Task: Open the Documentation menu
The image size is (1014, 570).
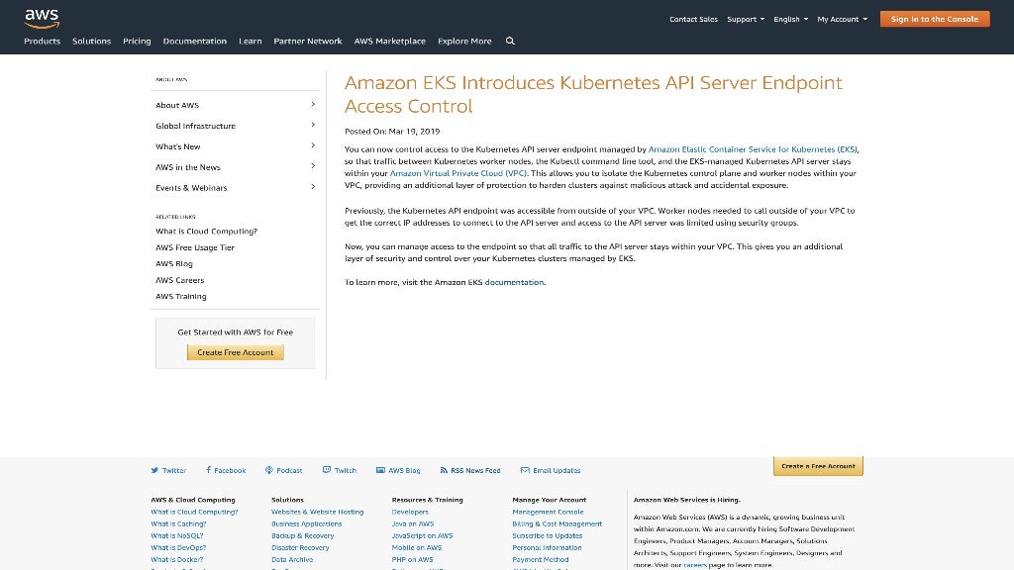Action: pyautogui.click(x=195, y=41)
